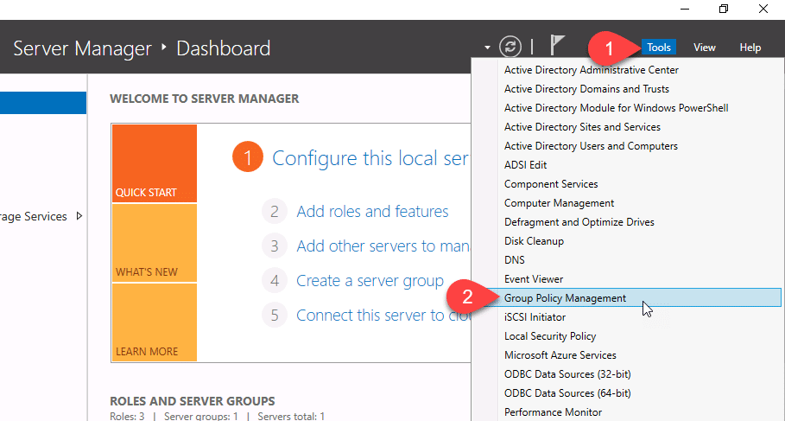The width and height of the screenshot is (785, 421).
Task: Launch Active Directory Users and Computers
Action: [591, 146]
